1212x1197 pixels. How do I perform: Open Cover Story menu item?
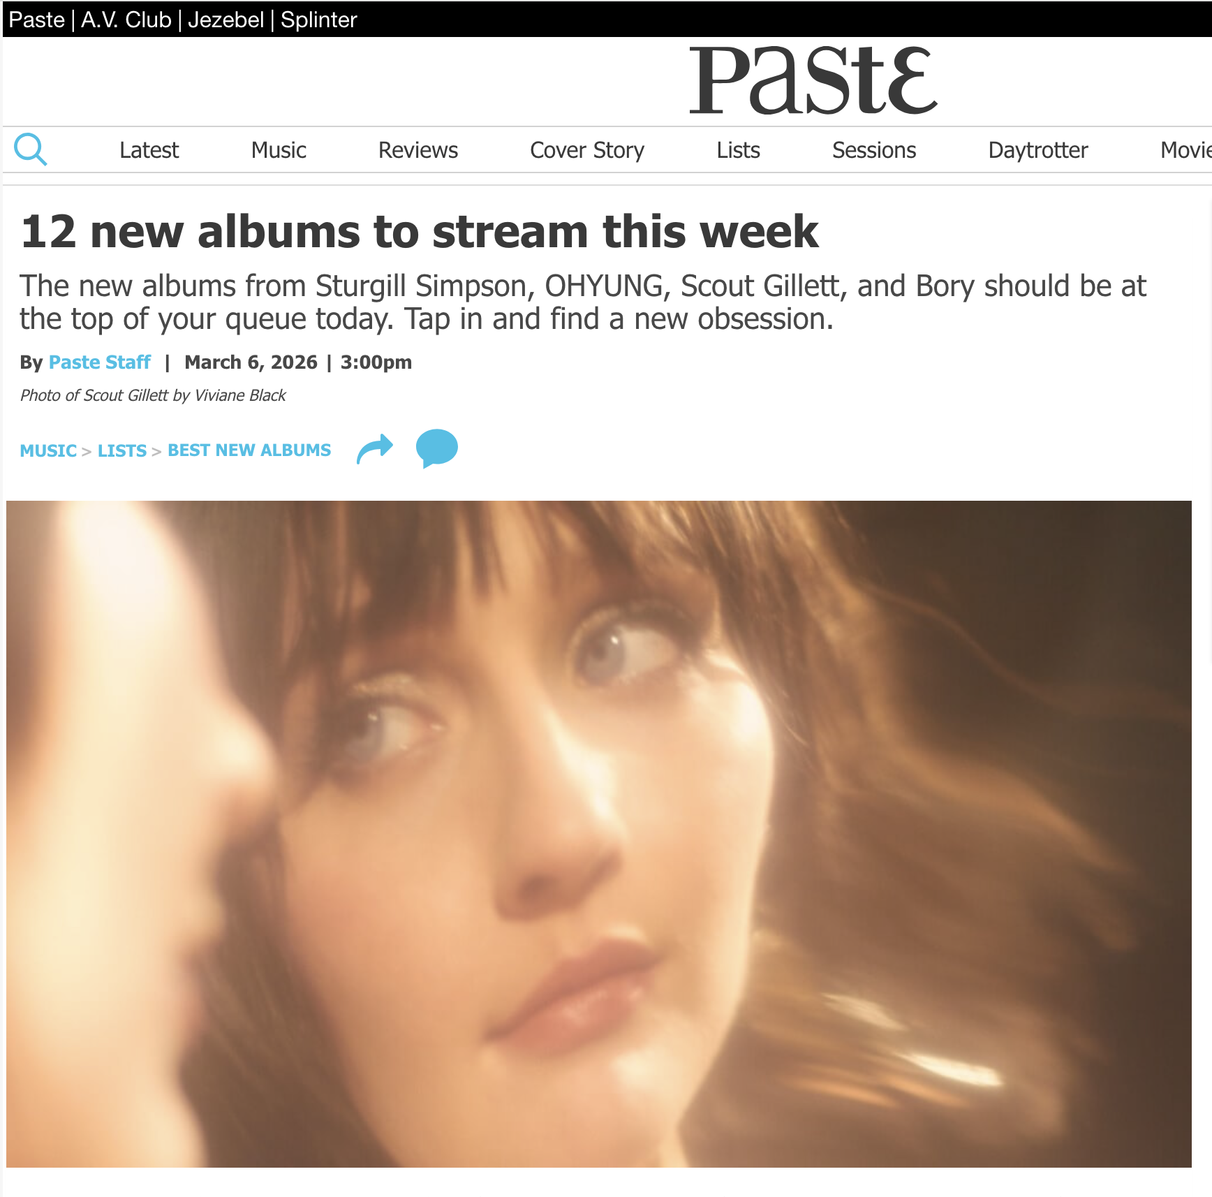click(587, 150)
